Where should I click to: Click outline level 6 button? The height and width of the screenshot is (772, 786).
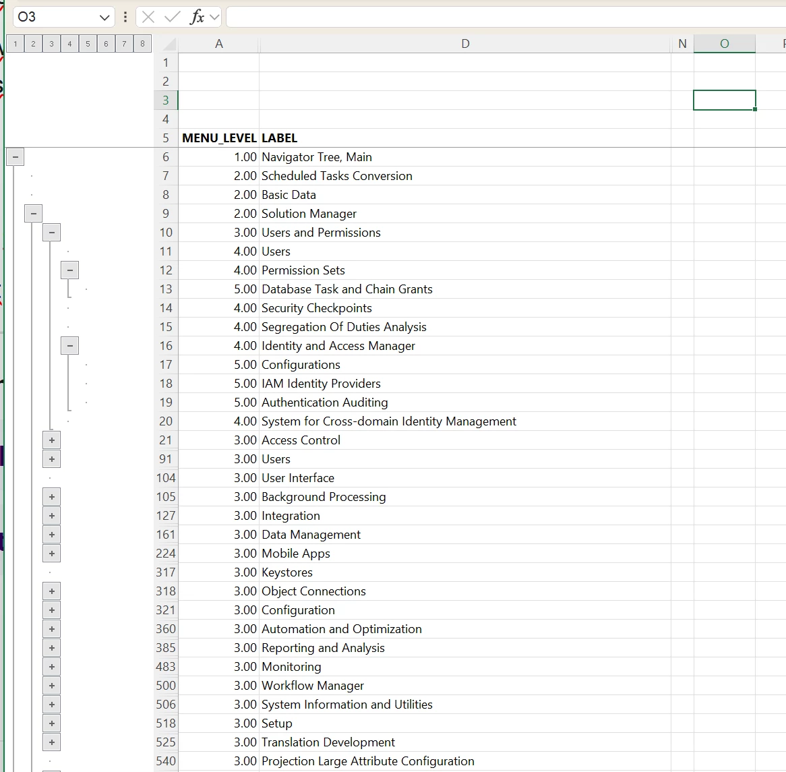(106, 43)
